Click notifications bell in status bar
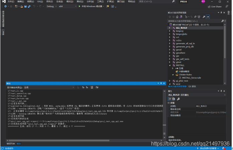The image size is (233, 150). click(x=224, y=148)
